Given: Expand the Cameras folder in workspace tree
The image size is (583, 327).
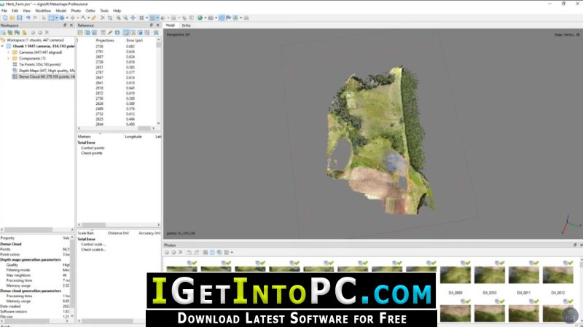Looking at the screenshot, I should (9, 52).
